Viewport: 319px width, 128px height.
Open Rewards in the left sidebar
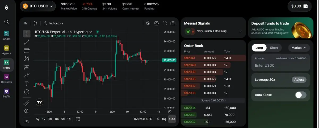click(x=7, y=79)
